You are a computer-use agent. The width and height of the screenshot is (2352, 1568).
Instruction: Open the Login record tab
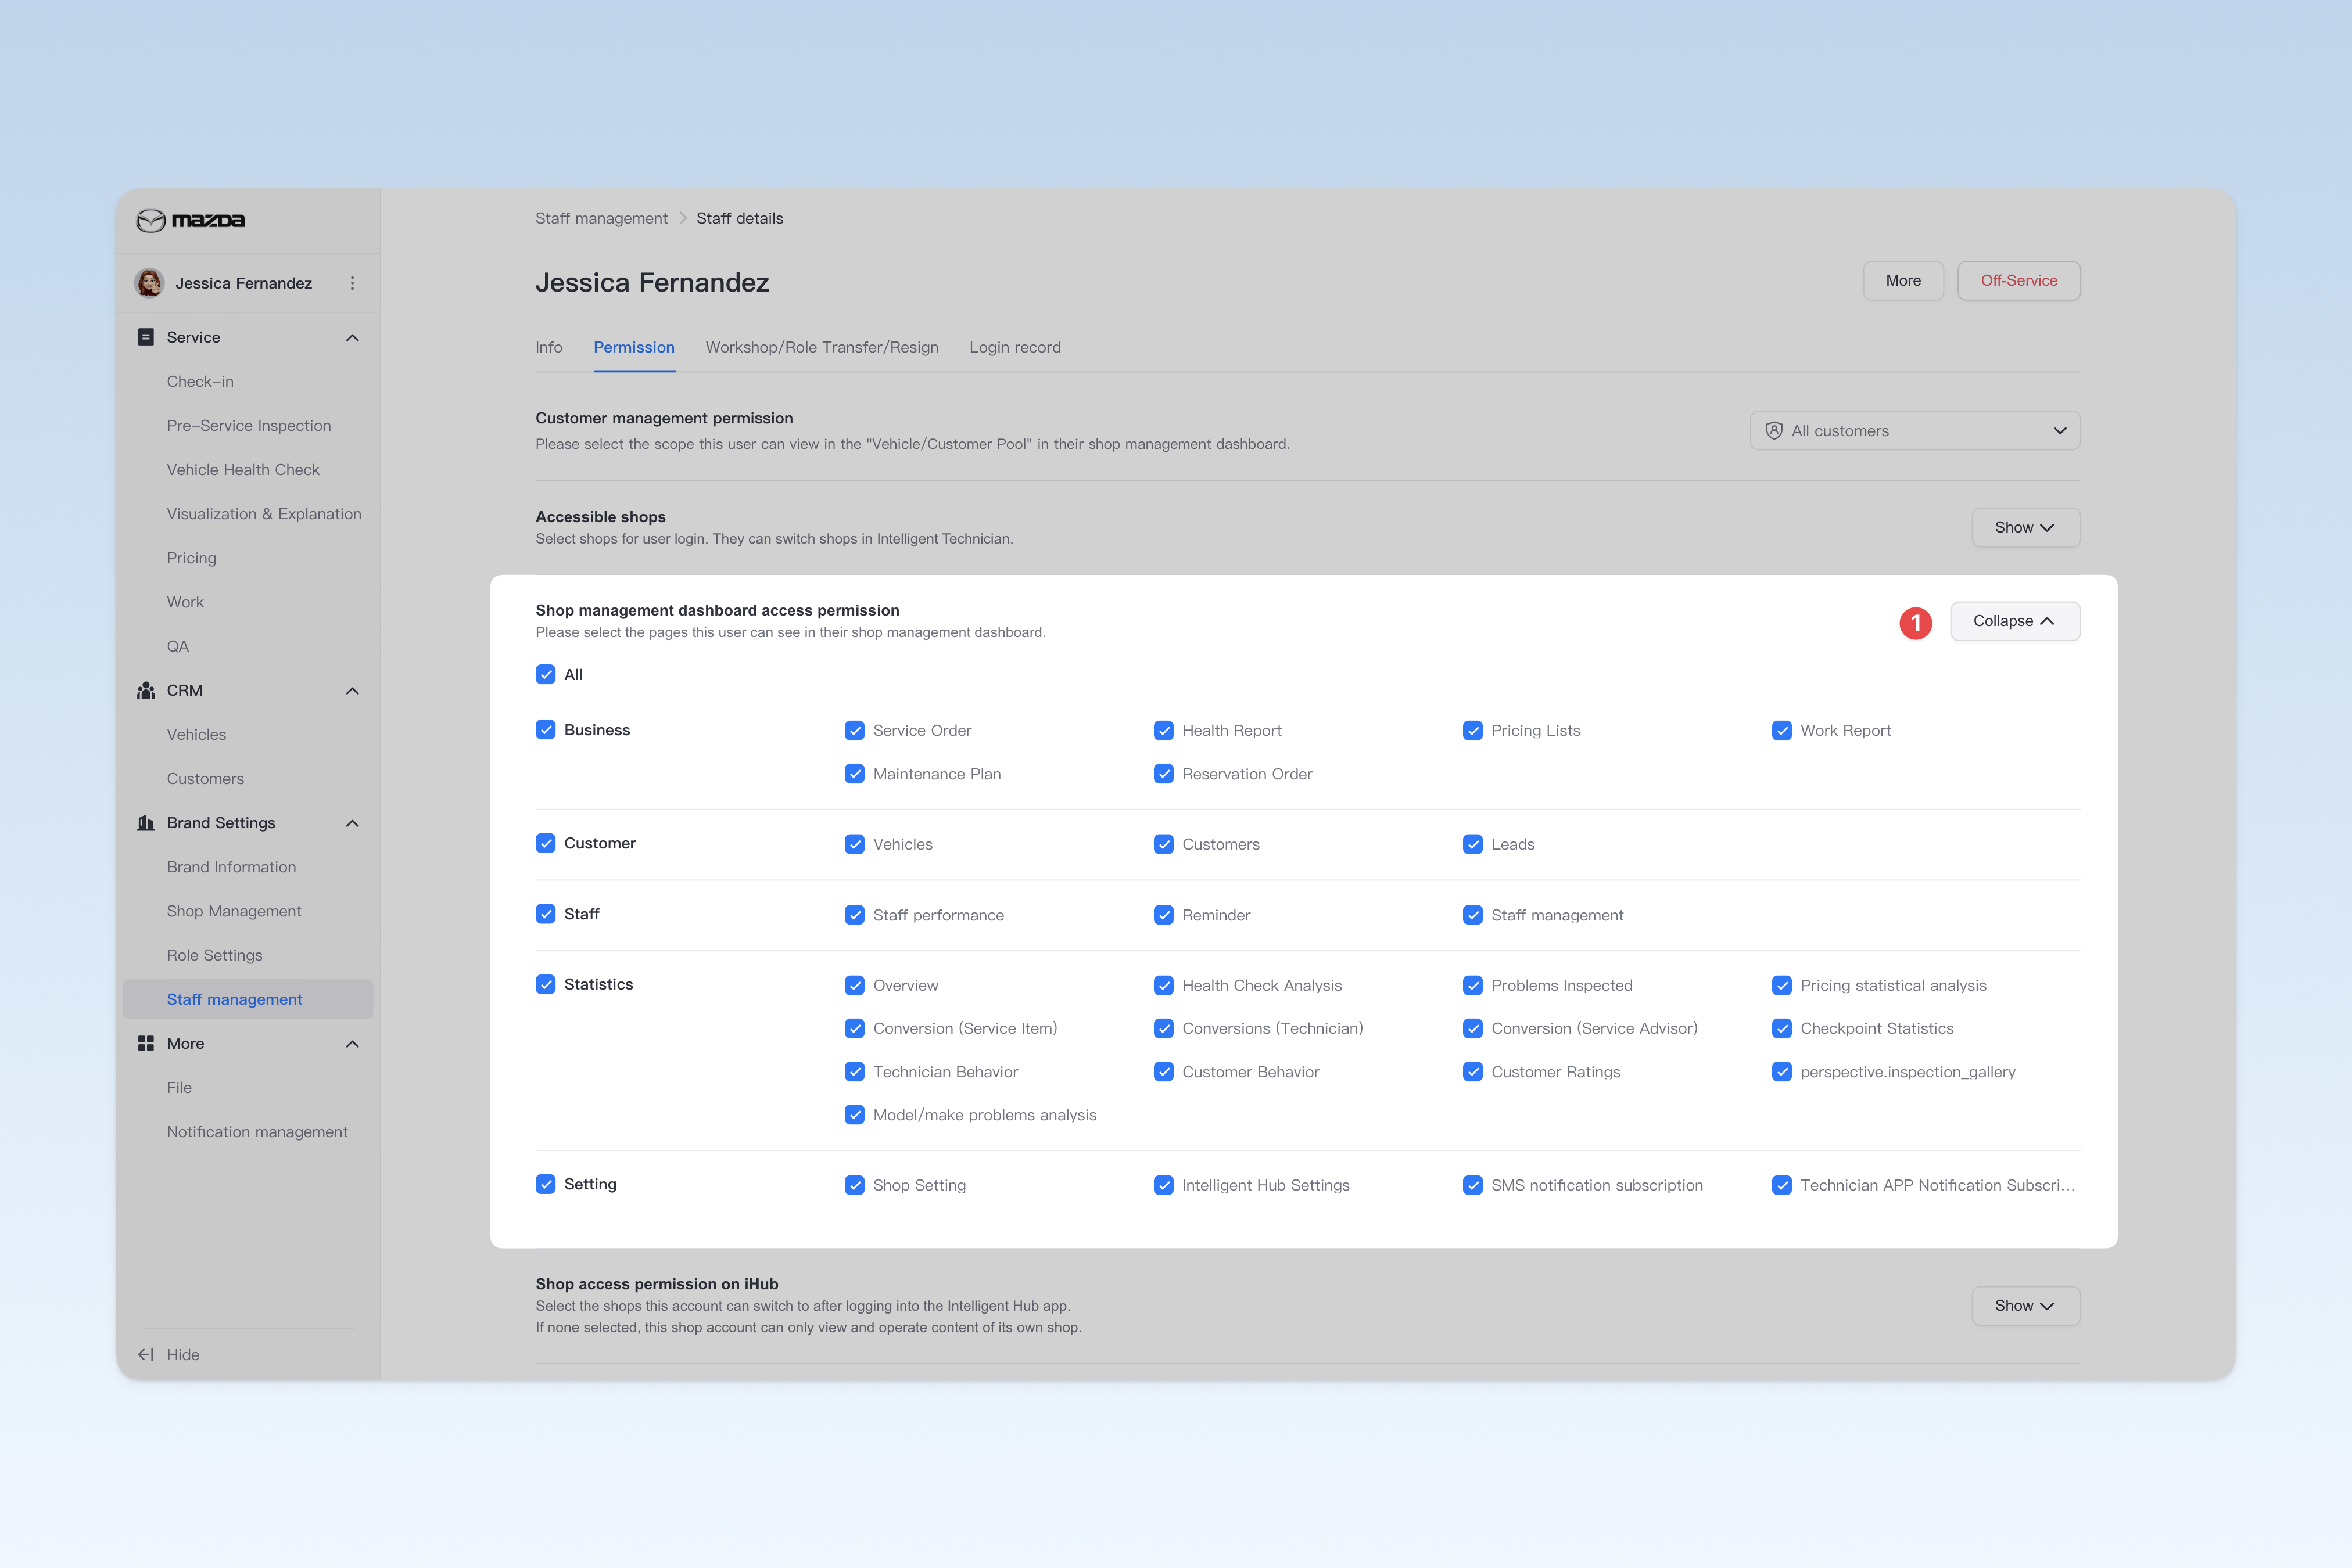click(x=1014, y=347)
